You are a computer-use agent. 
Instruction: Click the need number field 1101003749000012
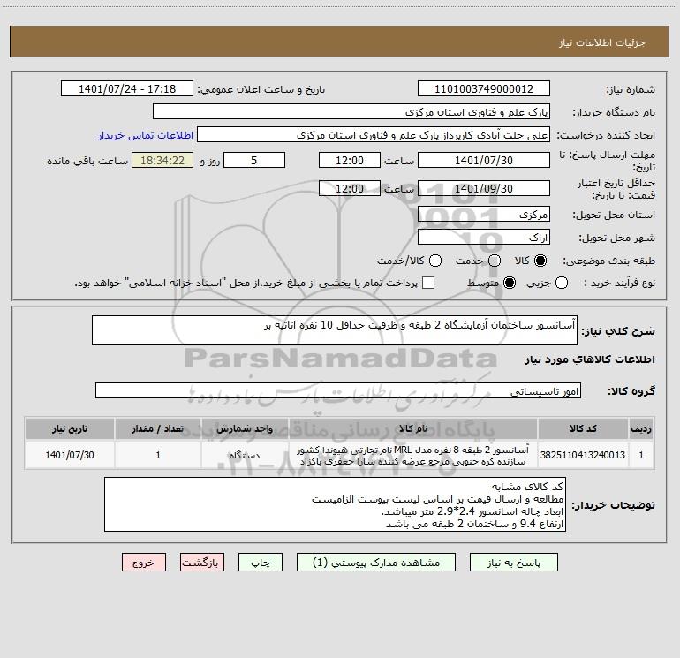point(484,89)
